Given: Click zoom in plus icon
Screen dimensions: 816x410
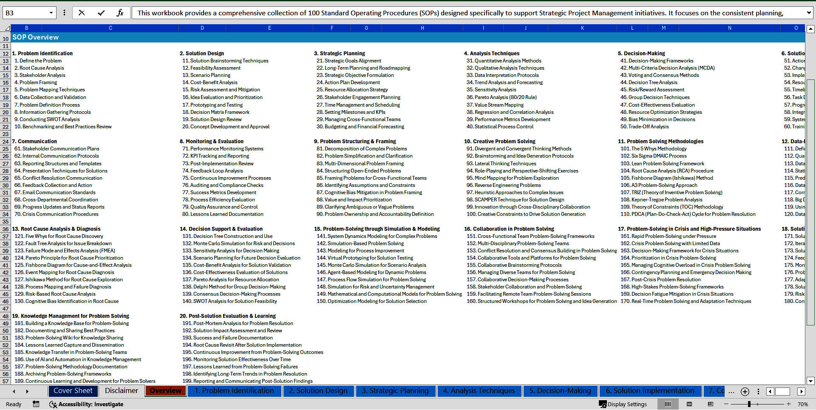Looking at the screenshot, I should (789, 404).
